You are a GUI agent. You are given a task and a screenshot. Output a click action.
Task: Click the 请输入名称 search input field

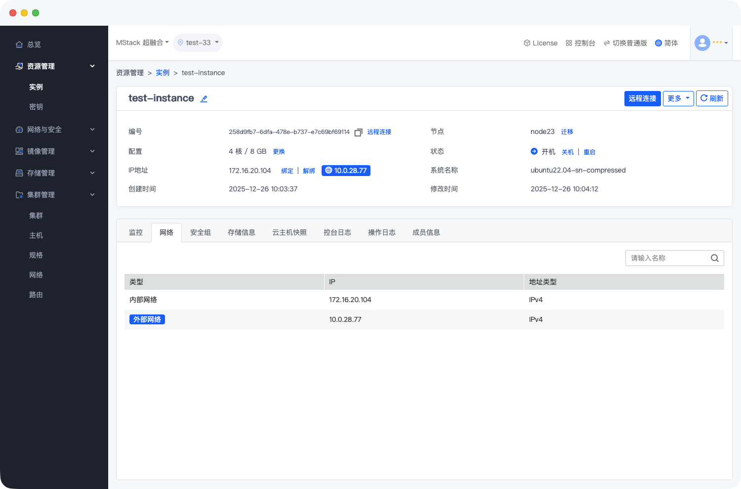667,258
